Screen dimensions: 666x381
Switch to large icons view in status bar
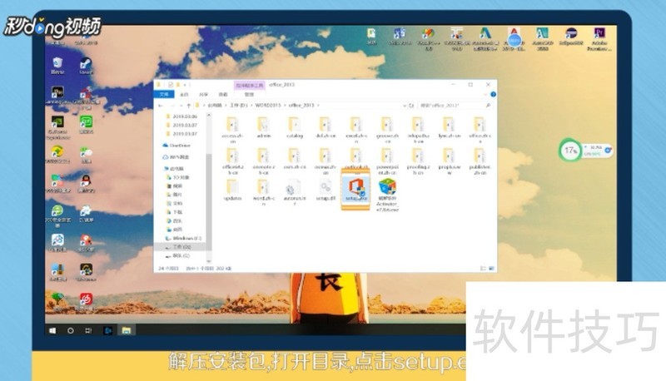[491, 269]
